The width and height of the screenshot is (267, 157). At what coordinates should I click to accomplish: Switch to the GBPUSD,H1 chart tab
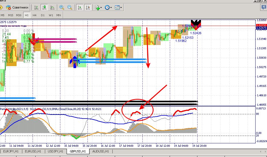click(78, 151)
